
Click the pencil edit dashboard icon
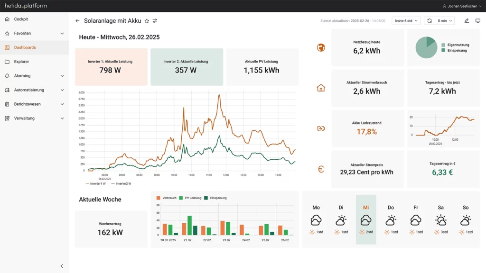tap(467, 21)
